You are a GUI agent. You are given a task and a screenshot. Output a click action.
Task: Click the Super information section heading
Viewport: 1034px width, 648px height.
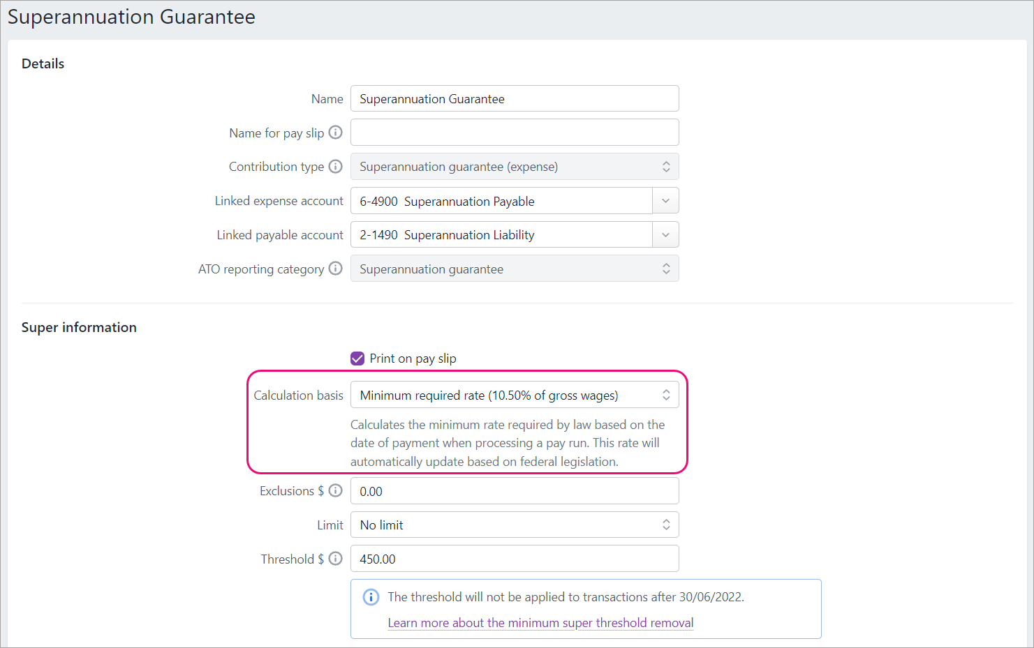click(79, 328)
